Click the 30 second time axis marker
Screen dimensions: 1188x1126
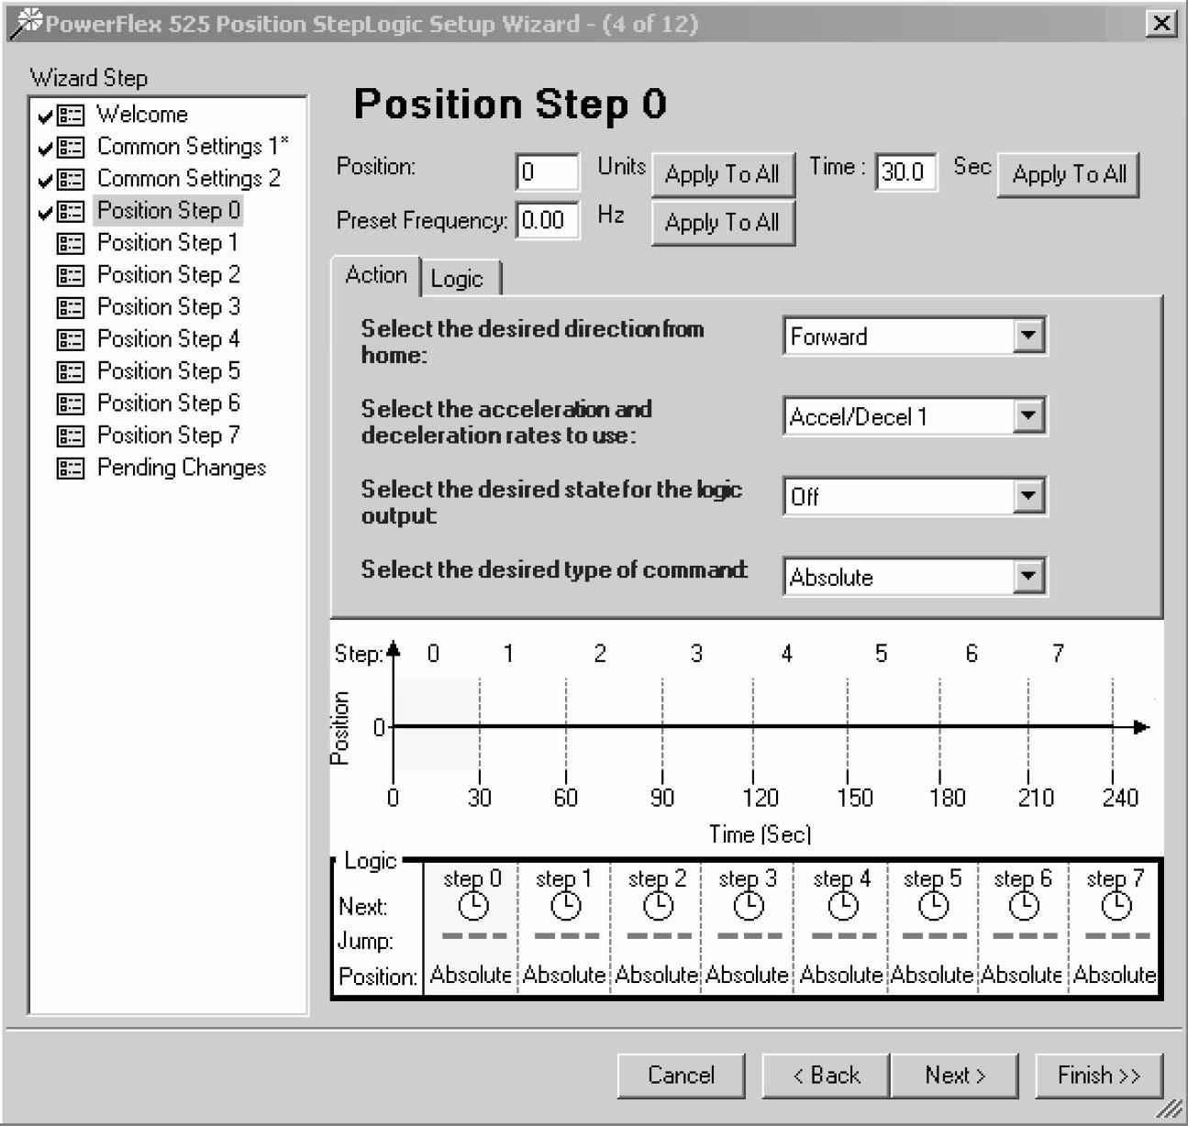coord(479,798)
